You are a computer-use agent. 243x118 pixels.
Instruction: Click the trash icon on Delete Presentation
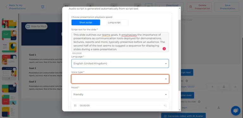coord(190,7)
